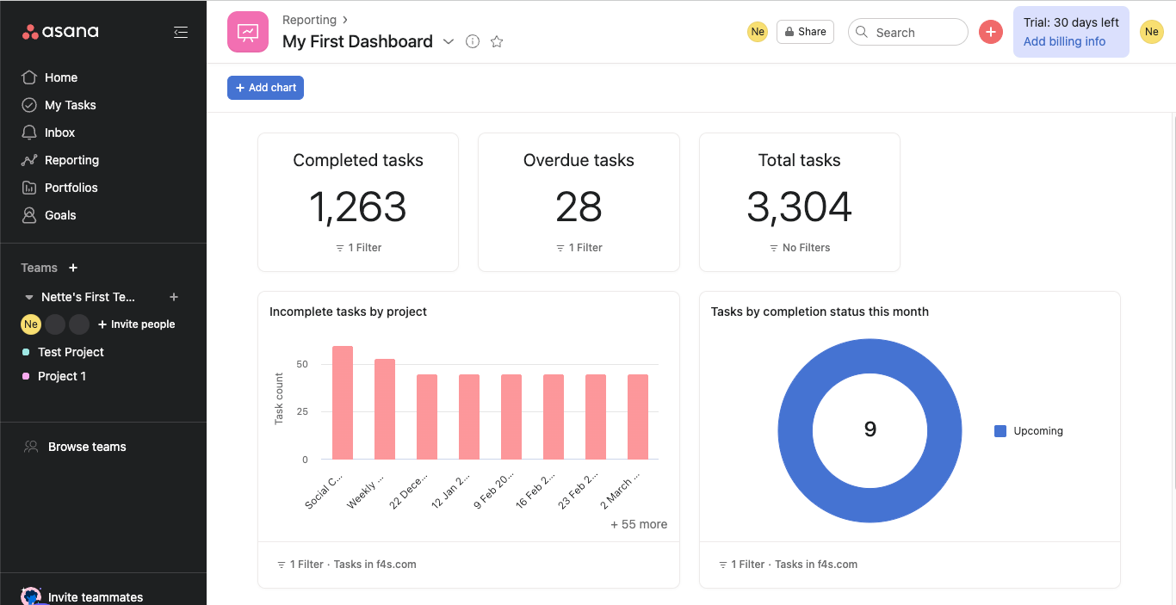The image size is (1176, 605).
Task: Click the Asana logo
Action: pos(60,32)
